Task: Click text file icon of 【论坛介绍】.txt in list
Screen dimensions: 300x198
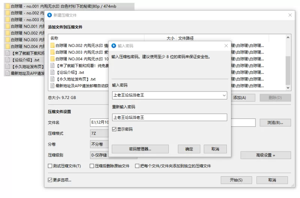Action: click(x=52, y=72)
